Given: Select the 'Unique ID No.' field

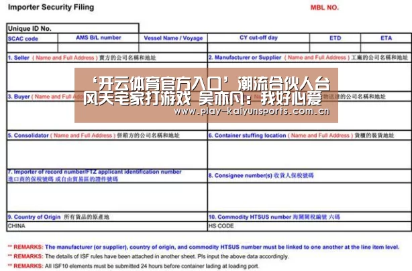Looking at the screenshot, I should [x=72, y=28].
